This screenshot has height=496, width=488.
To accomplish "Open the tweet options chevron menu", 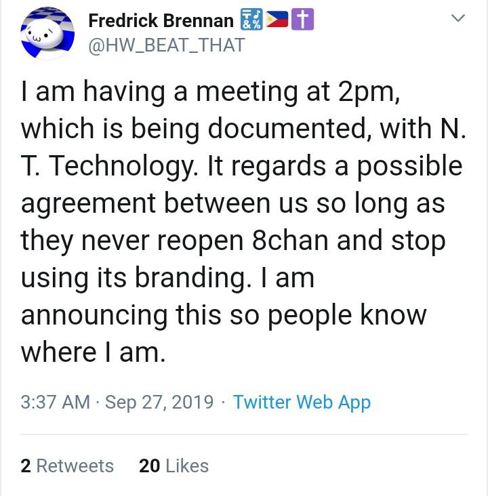I will point(459,20).
